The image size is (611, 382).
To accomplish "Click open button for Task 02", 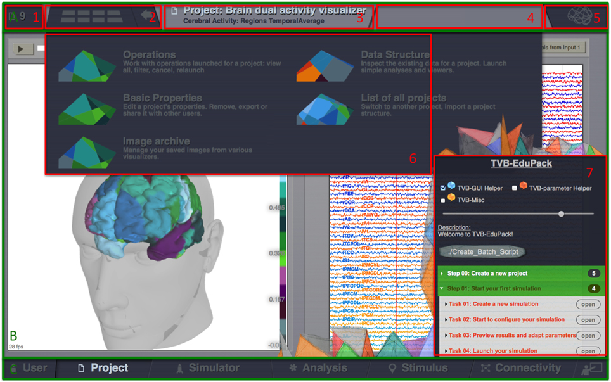I will [x=588, y=320].
